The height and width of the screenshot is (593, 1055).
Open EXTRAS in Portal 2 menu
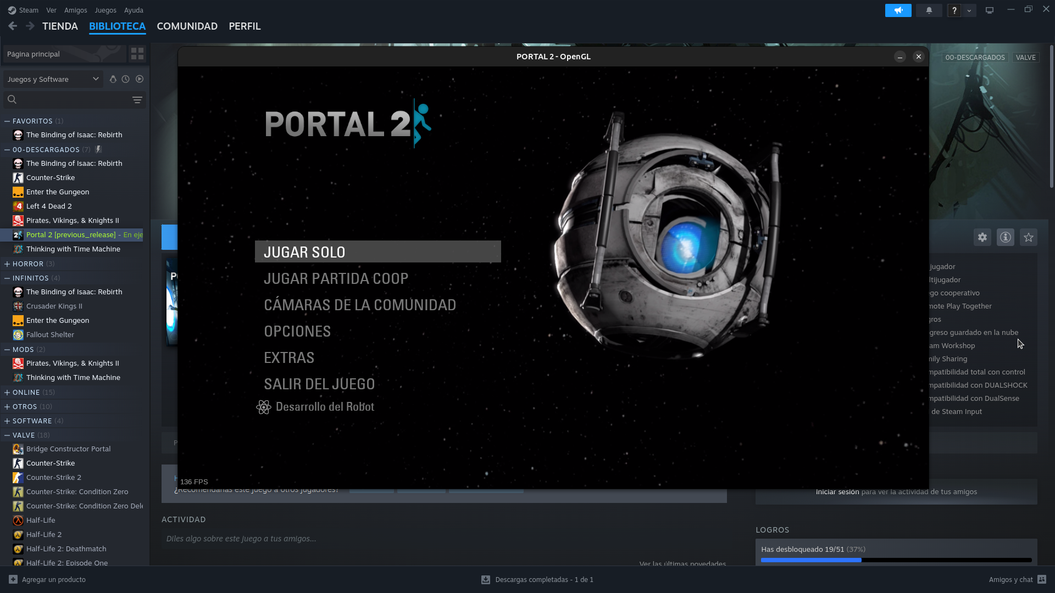(289, 357)
